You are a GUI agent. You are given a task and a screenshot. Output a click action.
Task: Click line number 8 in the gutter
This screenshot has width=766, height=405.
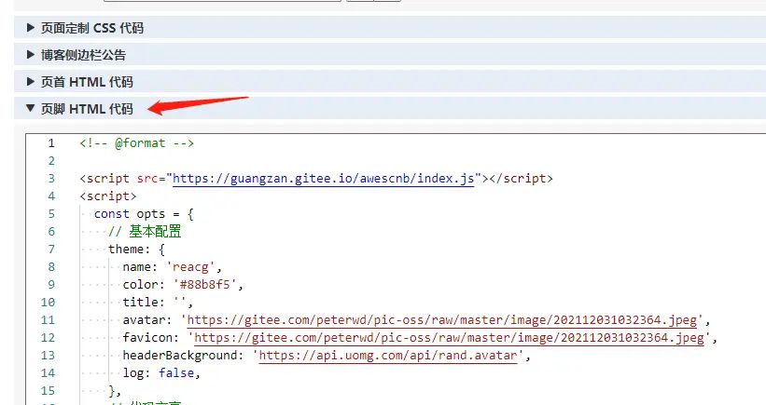coord(51,267)
